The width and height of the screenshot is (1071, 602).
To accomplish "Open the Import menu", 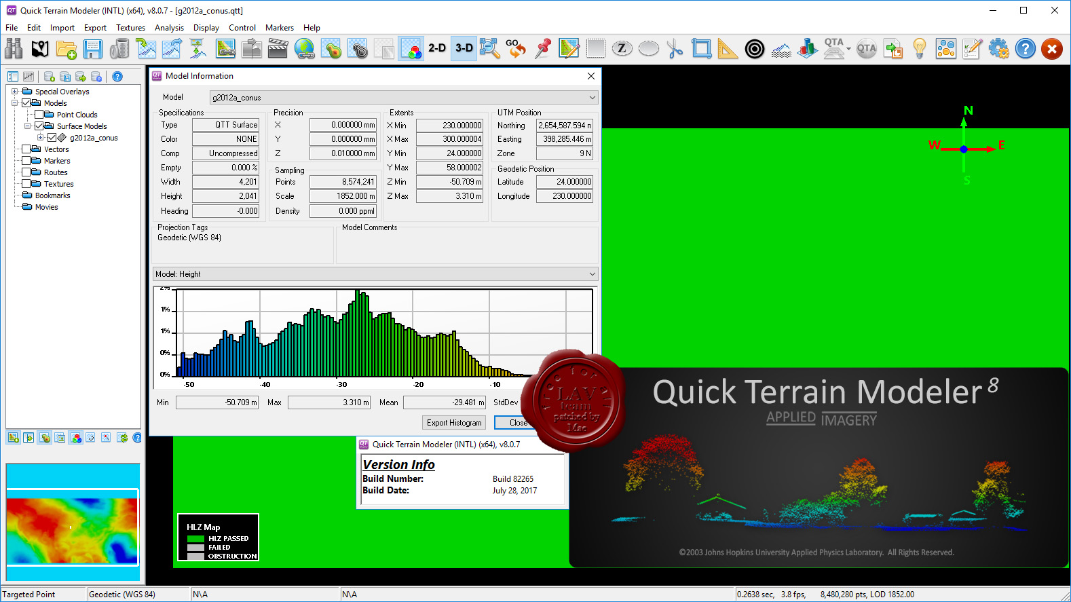I will (x=62, y=28).
